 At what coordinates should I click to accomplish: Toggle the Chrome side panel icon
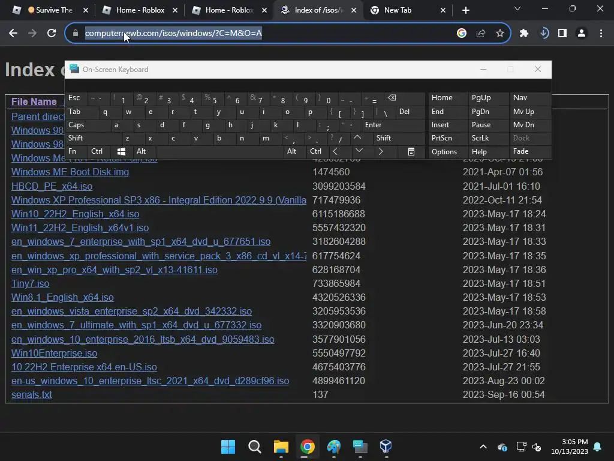pos(562,34)
